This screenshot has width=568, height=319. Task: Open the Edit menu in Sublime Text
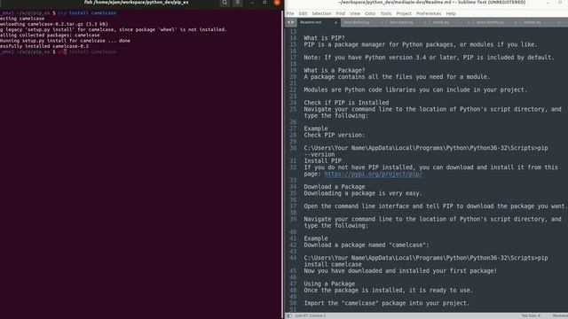click(x=303, y=13)
